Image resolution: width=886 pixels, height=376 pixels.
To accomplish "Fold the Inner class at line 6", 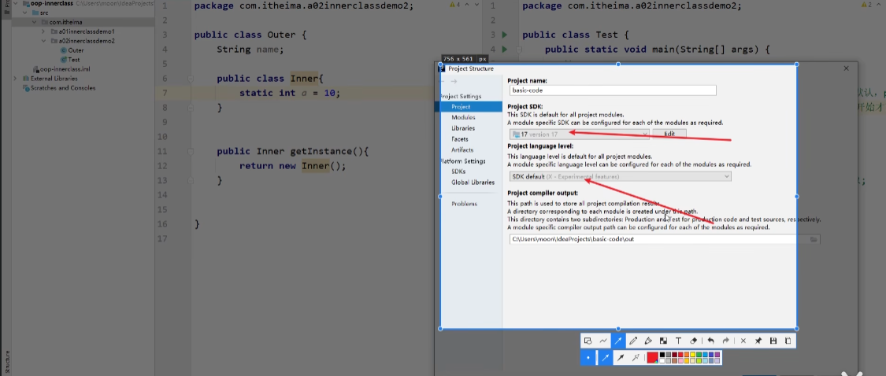I will tap(191, 79).
